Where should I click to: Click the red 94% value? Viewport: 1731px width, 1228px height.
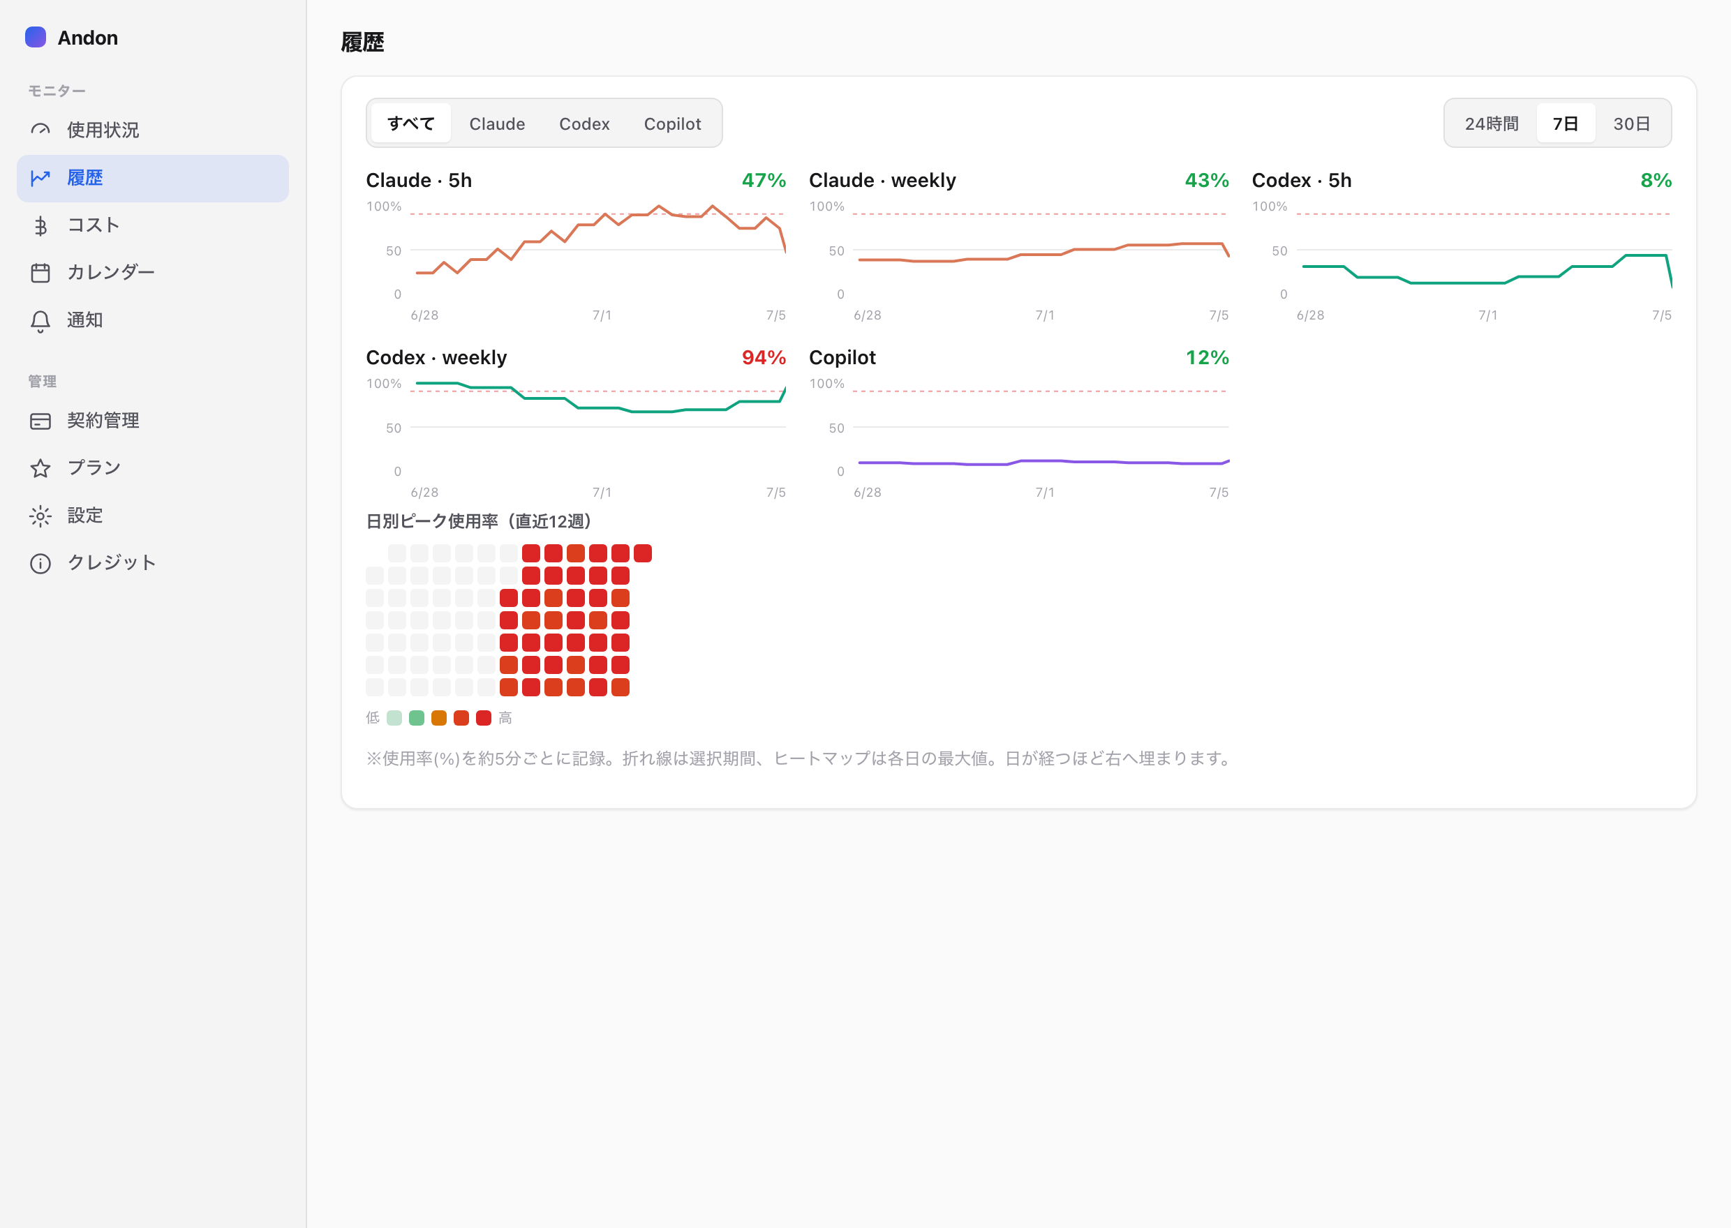coord(764,357)
